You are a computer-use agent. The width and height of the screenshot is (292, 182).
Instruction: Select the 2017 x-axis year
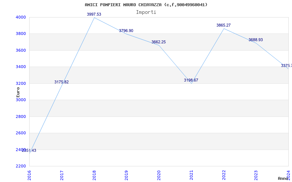click(62, 175)
